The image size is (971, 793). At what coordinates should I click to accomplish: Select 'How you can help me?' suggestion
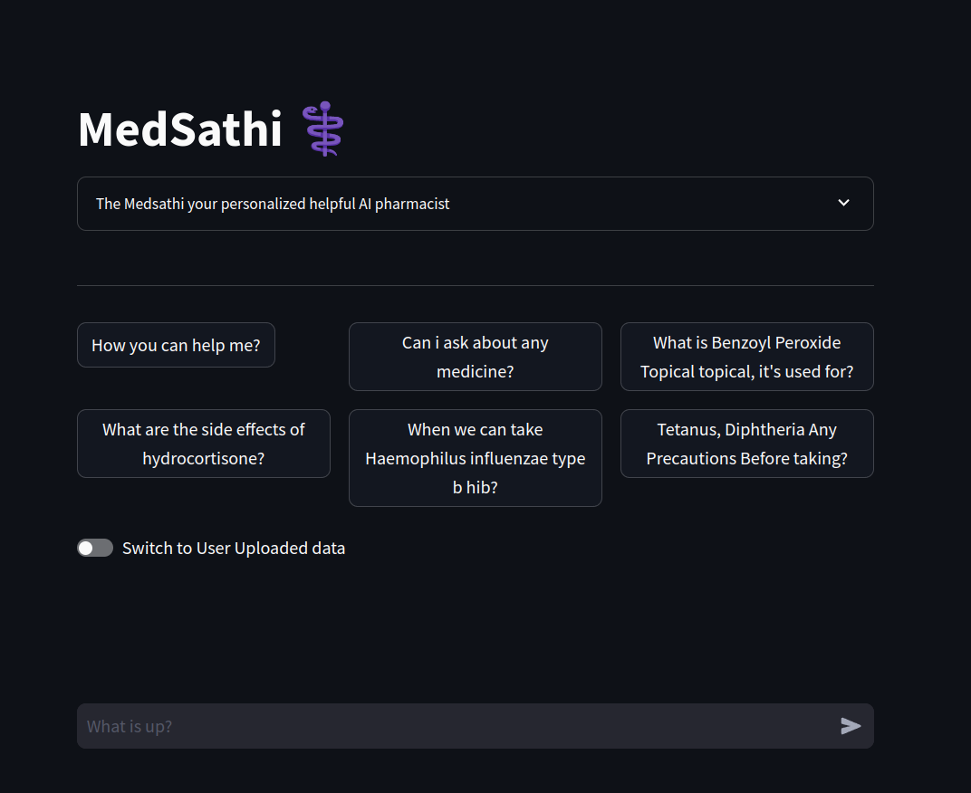[x=176, y=345]
